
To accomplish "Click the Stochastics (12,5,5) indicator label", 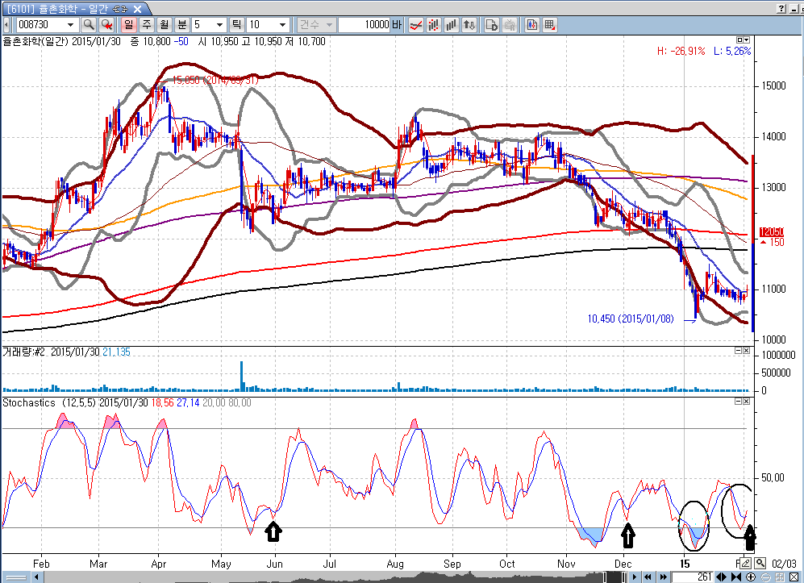I will coord(49,403).
